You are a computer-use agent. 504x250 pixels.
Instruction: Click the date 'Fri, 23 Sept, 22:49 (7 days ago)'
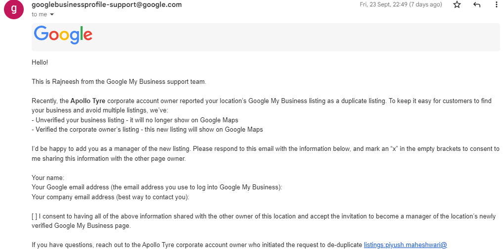click(401, 5)
